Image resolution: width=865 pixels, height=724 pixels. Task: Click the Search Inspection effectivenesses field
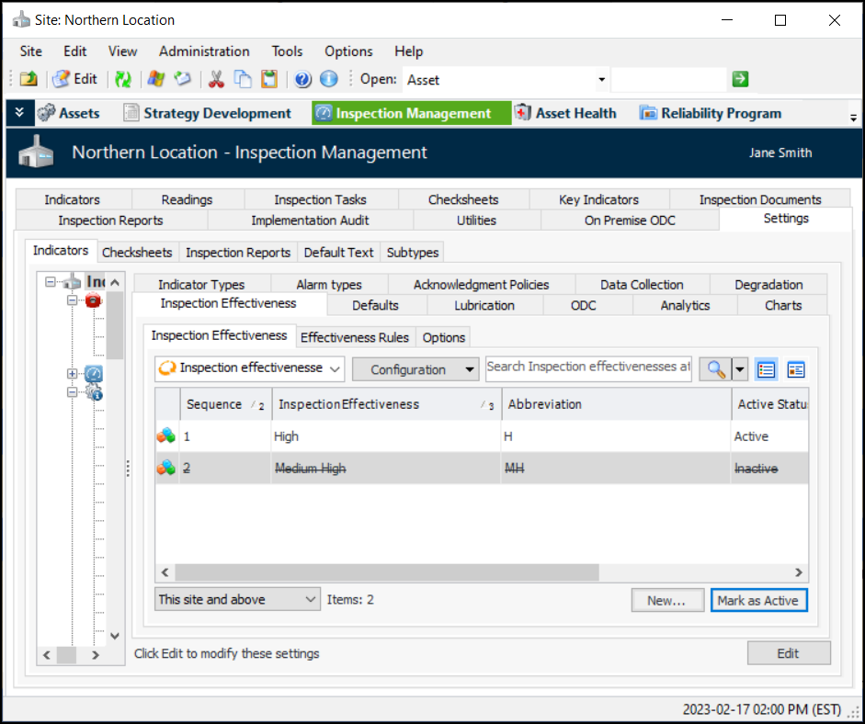[x=588, y=367]
